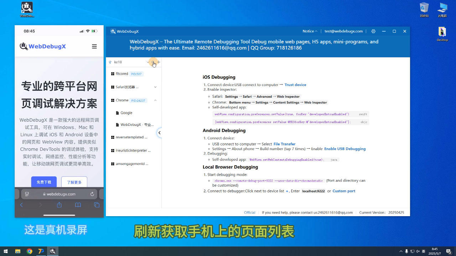Select the HeuristicInterpreter process entry

pos(134,150)
